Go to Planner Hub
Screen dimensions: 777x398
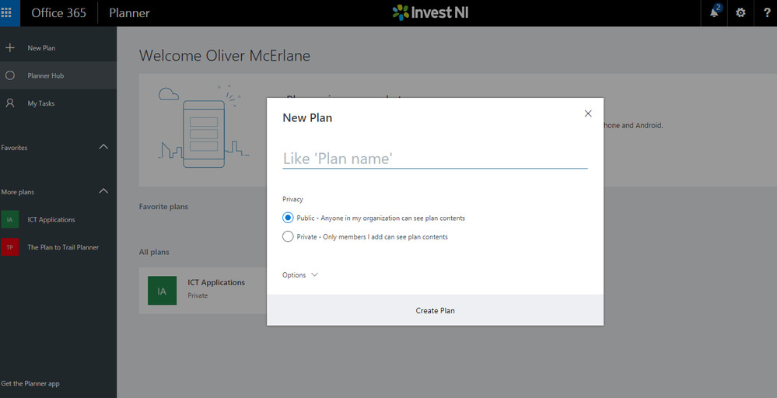click(x=58, y=75)
